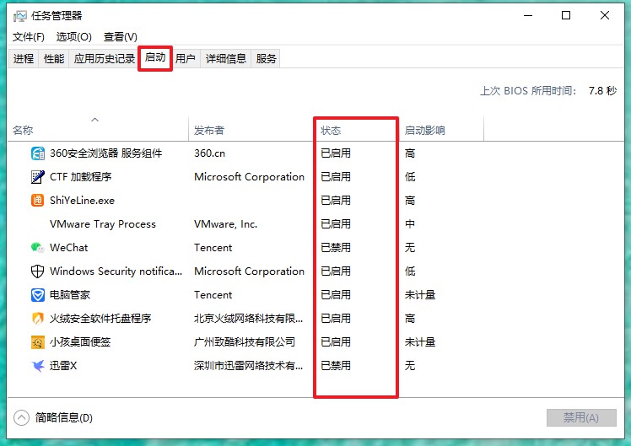Select the CTF 加载程序 entry
Viewport: 631px width, 446px height.
(x=80, y=177)
